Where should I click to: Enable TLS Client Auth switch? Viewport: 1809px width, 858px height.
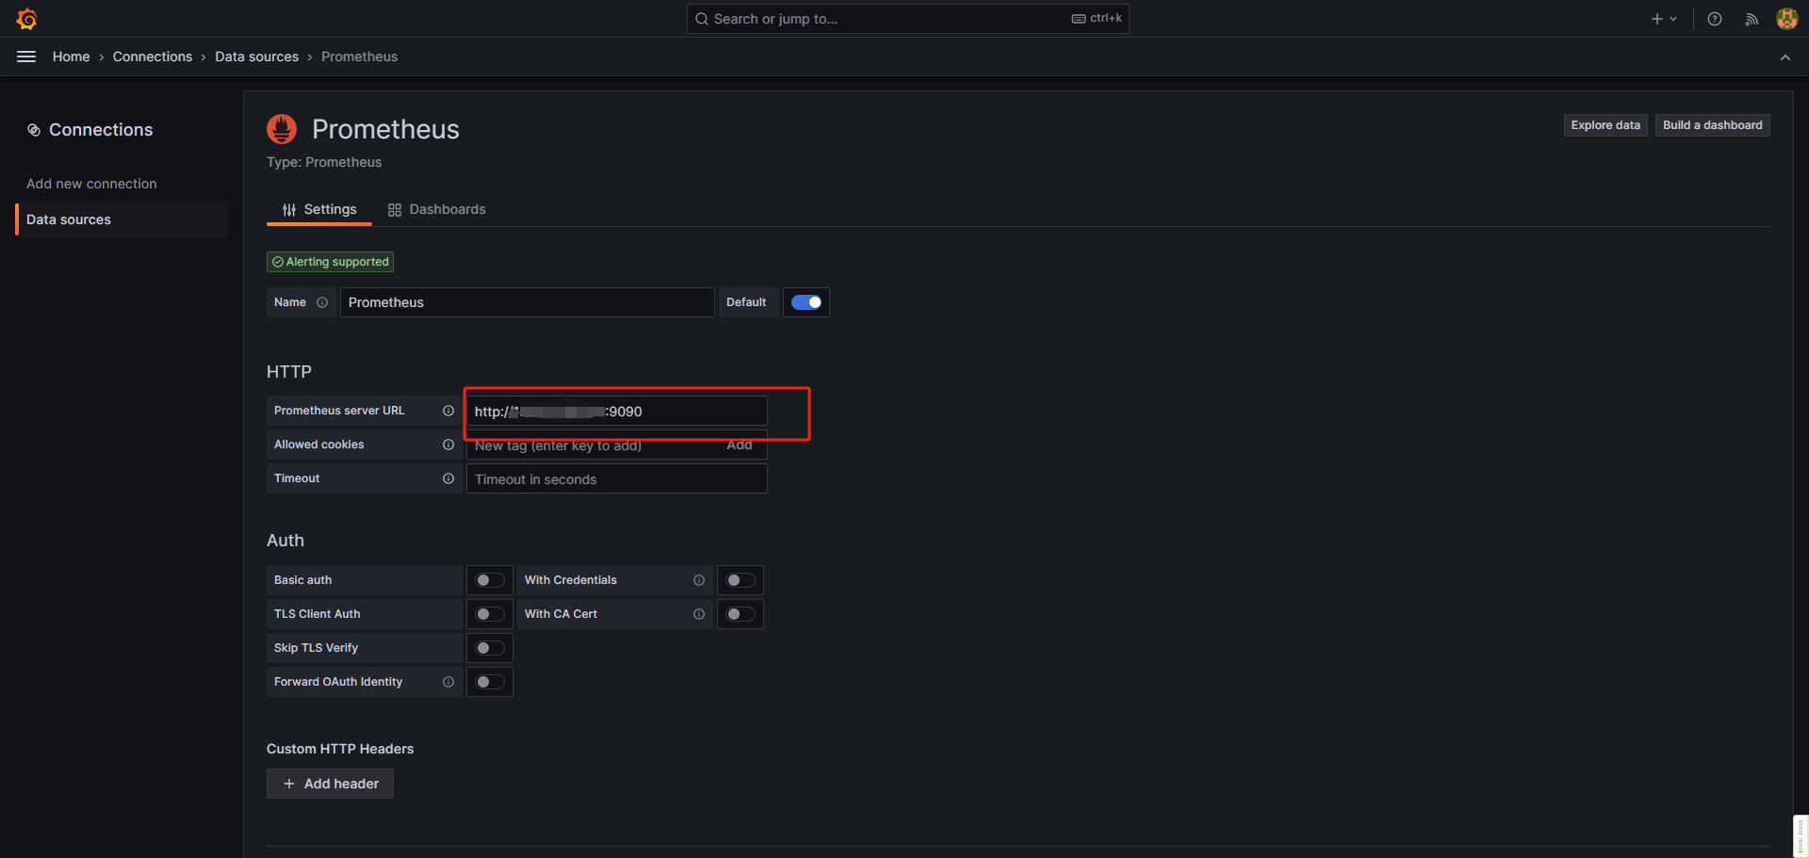(x=490, y=614)
